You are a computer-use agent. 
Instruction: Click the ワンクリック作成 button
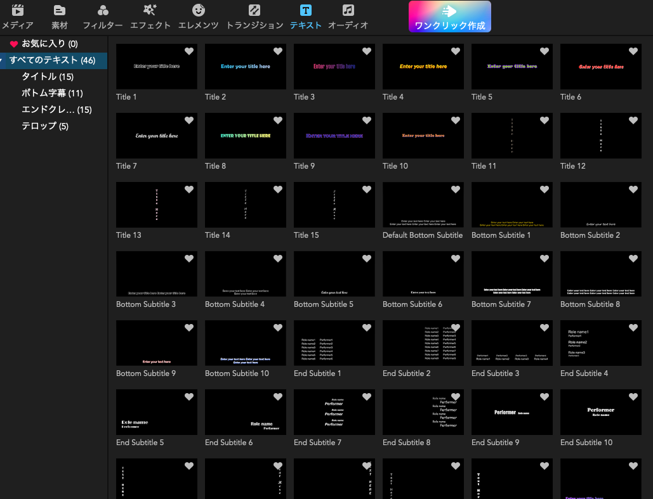tap(449, 16)
